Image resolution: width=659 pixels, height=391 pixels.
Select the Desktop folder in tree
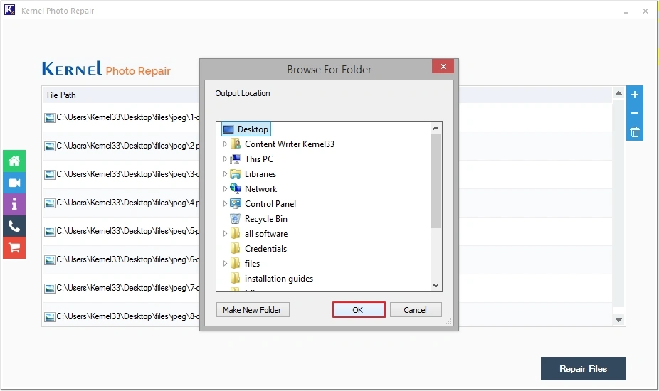[x=253, y=129]
